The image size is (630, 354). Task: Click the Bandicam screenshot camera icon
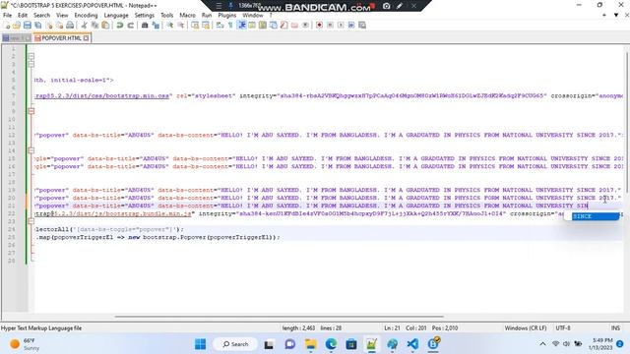pos(387,6)
